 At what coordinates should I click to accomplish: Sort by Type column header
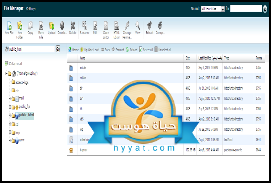tap(238, 58)
